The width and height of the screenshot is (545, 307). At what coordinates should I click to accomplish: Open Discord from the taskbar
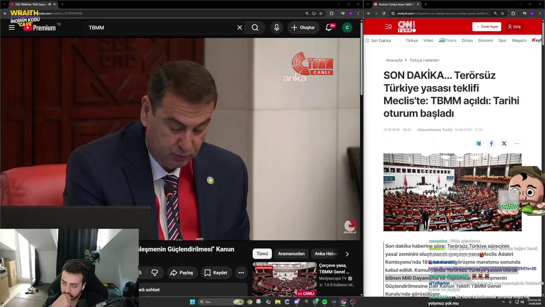pos(297,302)
